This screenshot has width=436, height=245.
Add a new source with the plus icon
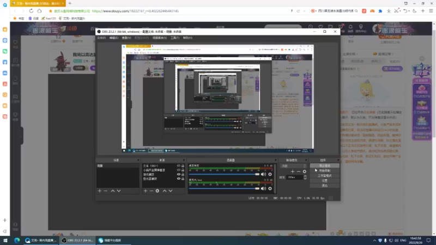[x=146, y=191]
